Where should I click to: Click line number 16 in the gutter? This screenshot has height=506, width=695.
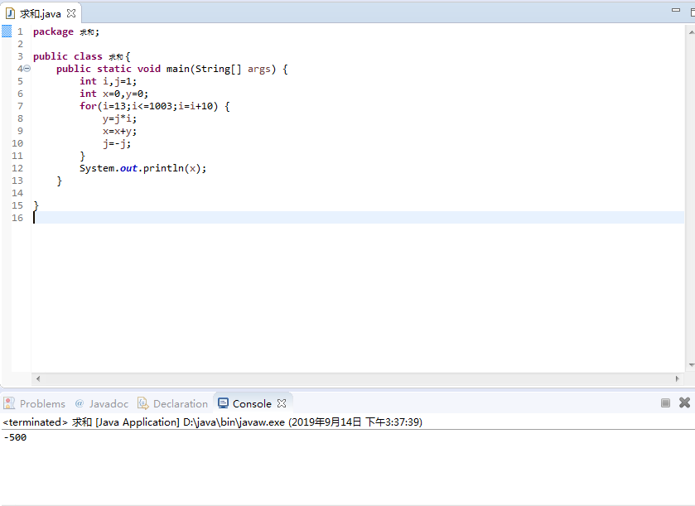pos(17,218)
